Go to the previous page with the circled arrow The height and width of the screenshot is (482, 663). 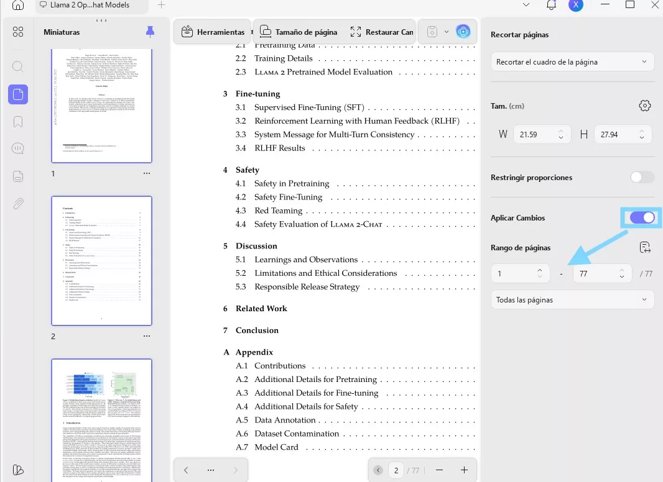point(378,470)
